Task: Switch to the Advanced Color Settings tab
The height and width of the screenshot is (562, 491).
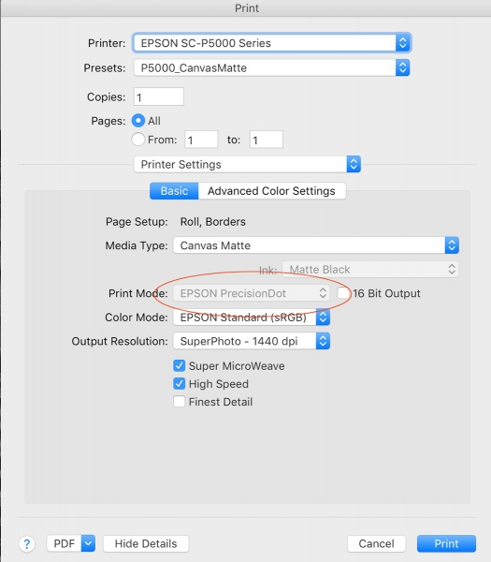Action: [271, 191]
